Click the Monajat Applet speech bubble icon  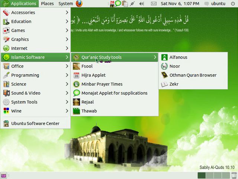pos(76,93)
